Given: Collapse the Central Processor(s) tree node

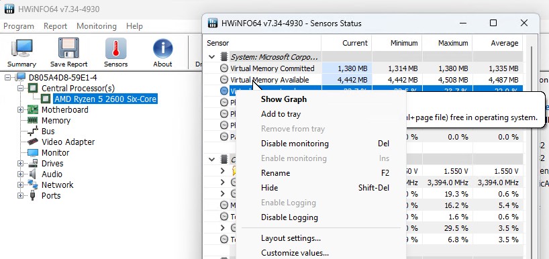Looking at the screenshot, I should pyautogui.click(x=20, y=88).
